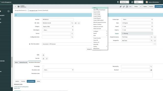The height and width of the screenshot is (91, 163).
Task: Select Create Problem in the context menu
Action: point(100,16)
